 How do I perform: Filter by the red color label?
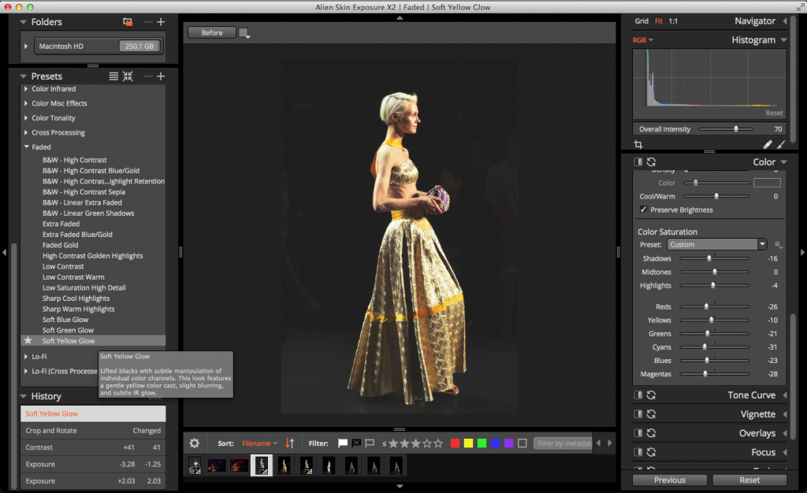455,443
